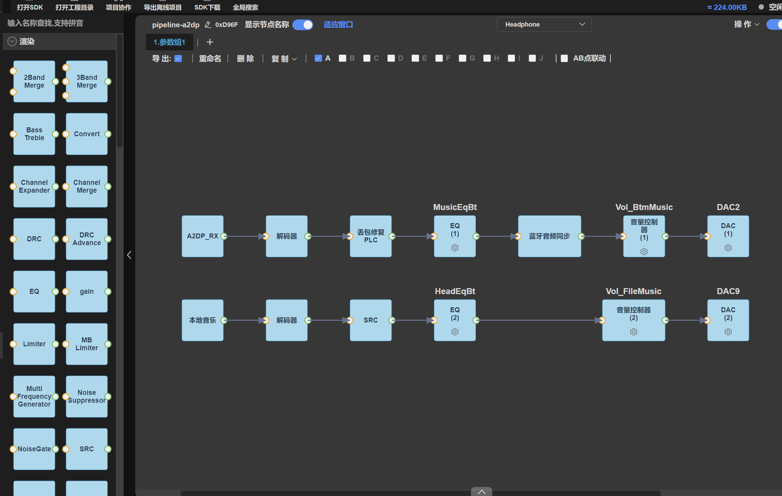782x496 pixels.
Task: Select the Multi Frequency Generator module
Action: click(34, 397)
